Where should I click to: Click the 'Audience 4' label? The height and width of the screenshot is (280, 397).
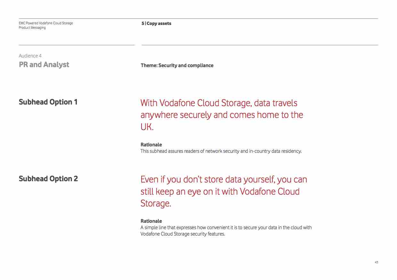(30, 56)
